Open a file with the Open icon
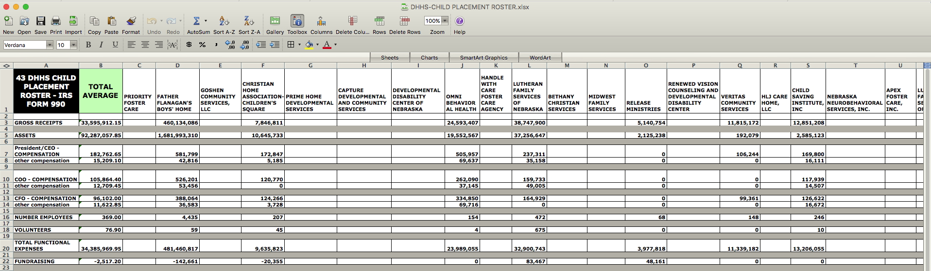The width and height of the screenshot is (931, 271). [24, 21]
